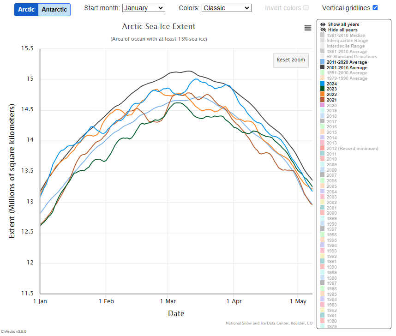Click the Interquartile Range legend entry
This screenshot has width=396, height=336.
point(347,41)
